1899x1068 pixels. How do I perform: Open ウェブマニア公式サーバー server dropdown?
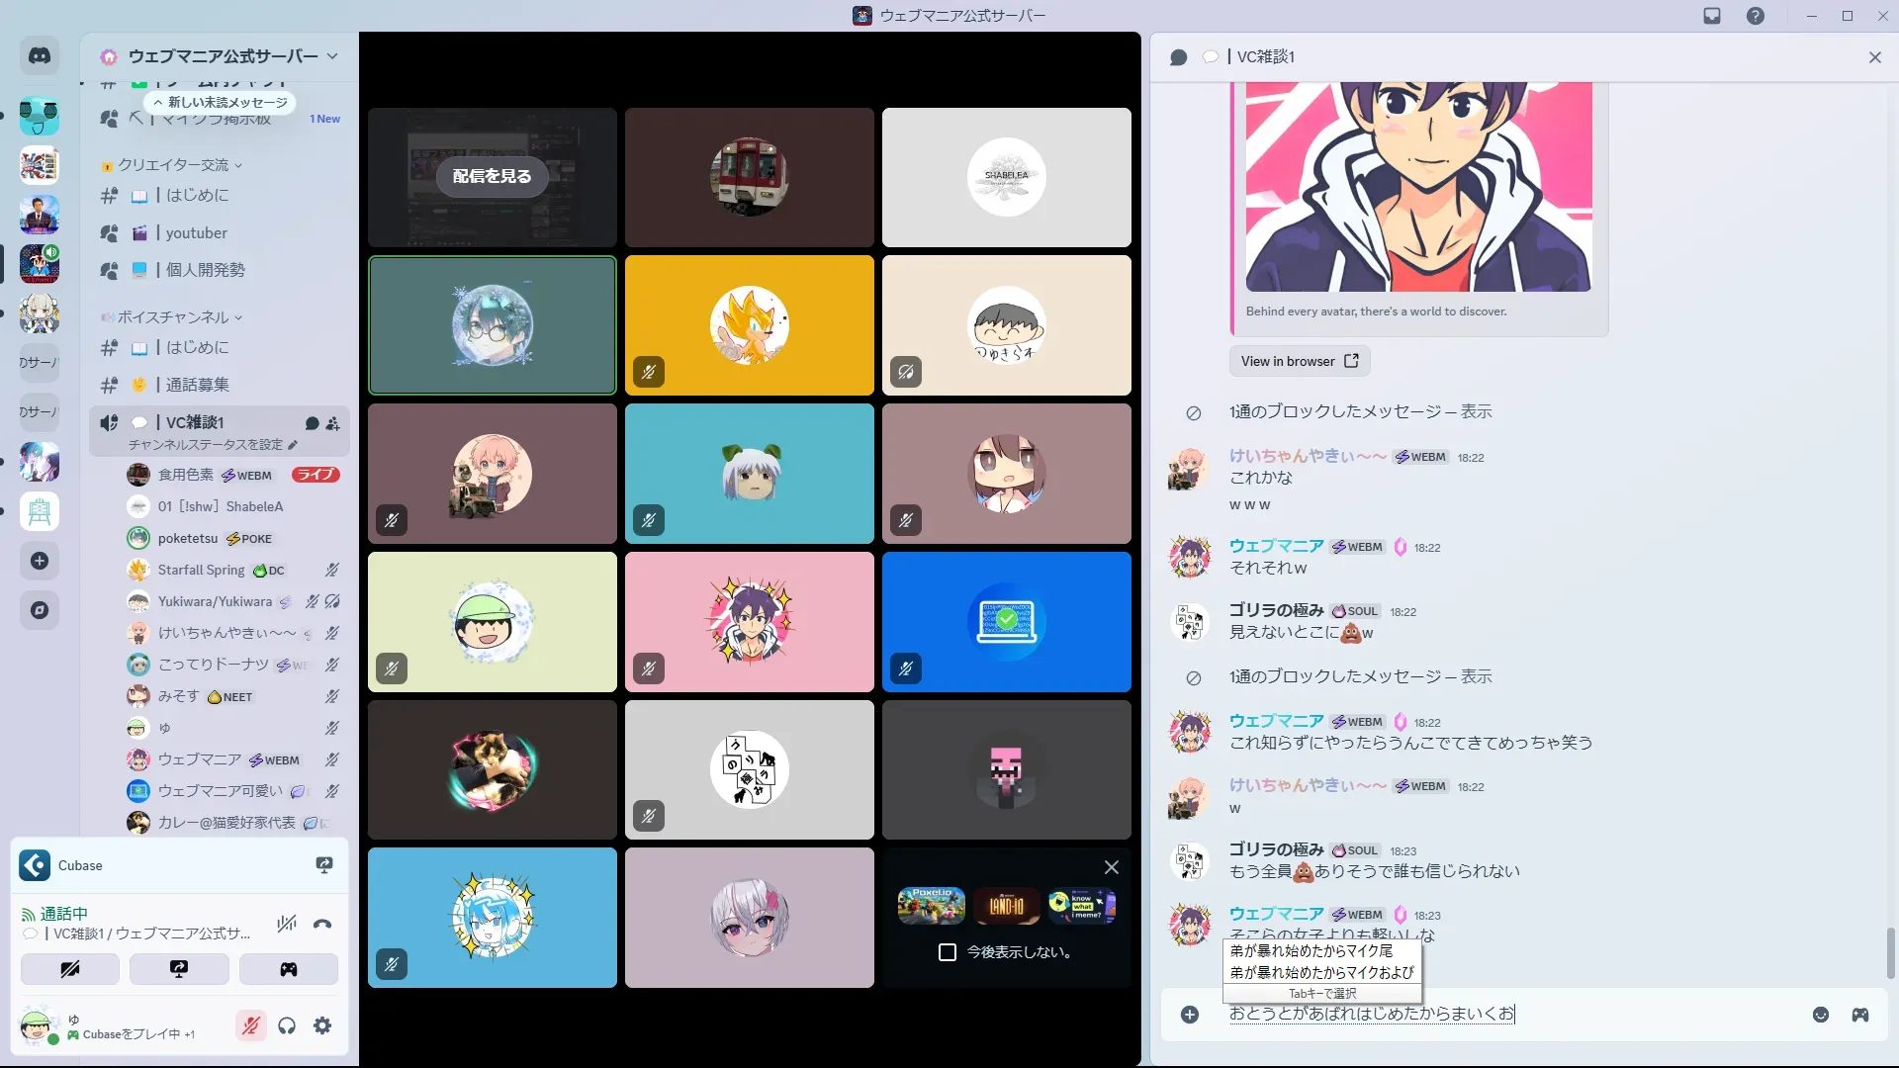(x=223, y=56)
